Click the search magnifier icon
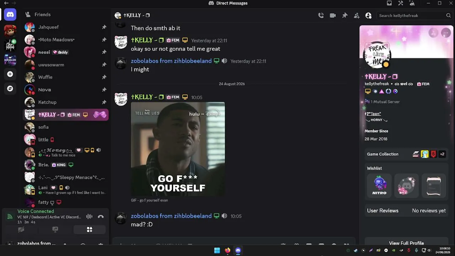 [448, 15]
